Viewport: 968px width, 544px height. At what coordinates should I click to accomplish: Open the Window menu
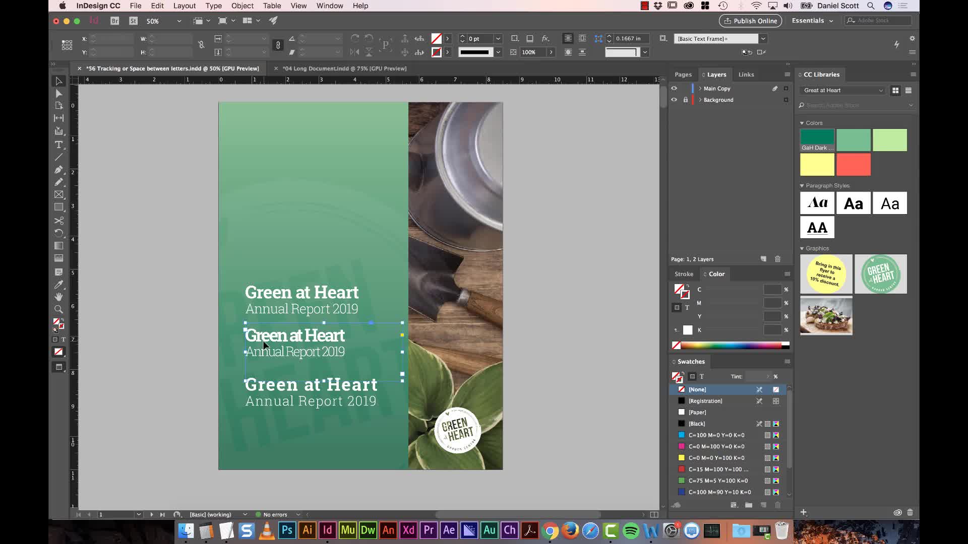tap(330, 6)
